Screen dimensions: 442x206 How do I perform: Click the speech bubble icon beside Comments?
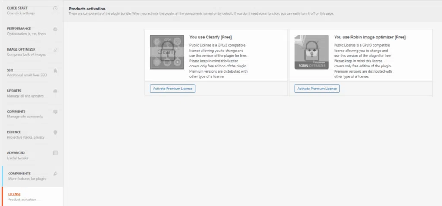pos(55,112)
